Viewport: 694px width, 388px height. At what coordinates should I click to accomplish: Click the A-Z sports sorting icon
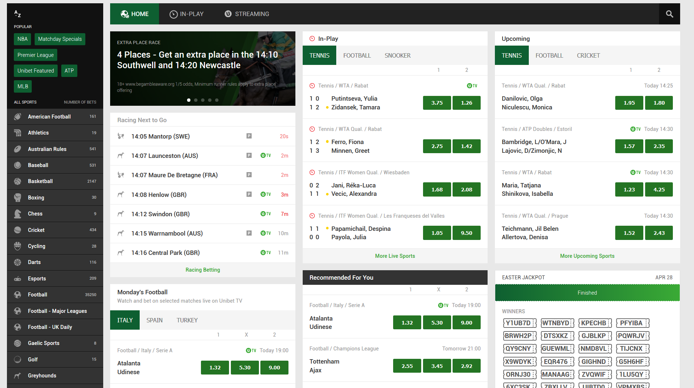tap(18, 14)
